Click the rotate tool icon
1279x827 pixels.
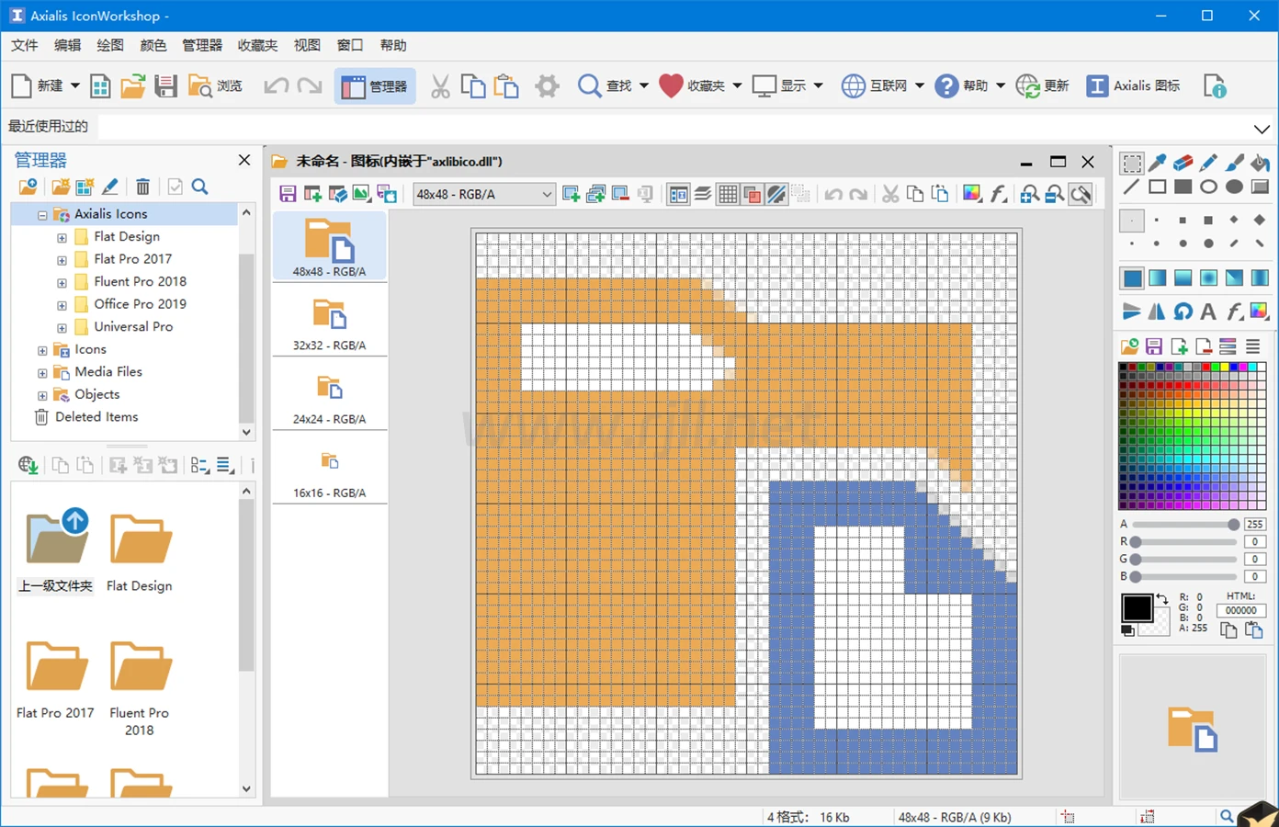(1183, 312)
